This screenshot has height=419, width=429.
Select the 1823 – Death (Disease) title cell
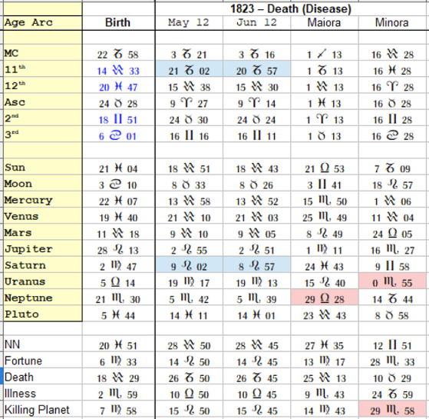pyautogui.click(x=291, y=8)
